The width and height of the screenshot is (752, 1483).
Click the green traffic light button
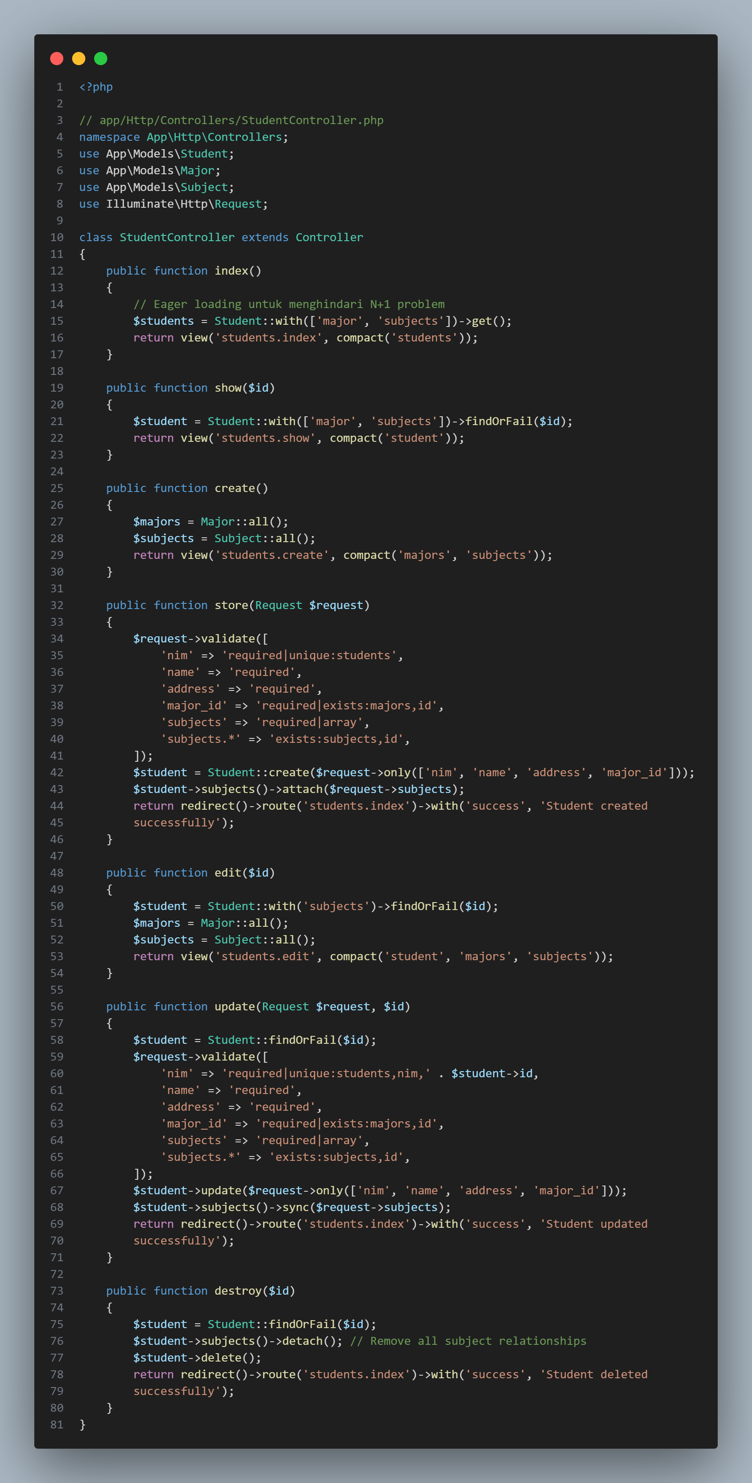pyautogui.click(x=100, y=58)
